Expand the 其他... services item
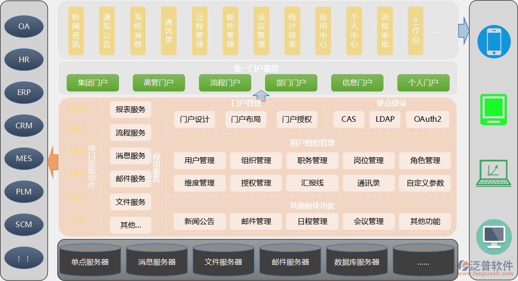 pos(131,225)
